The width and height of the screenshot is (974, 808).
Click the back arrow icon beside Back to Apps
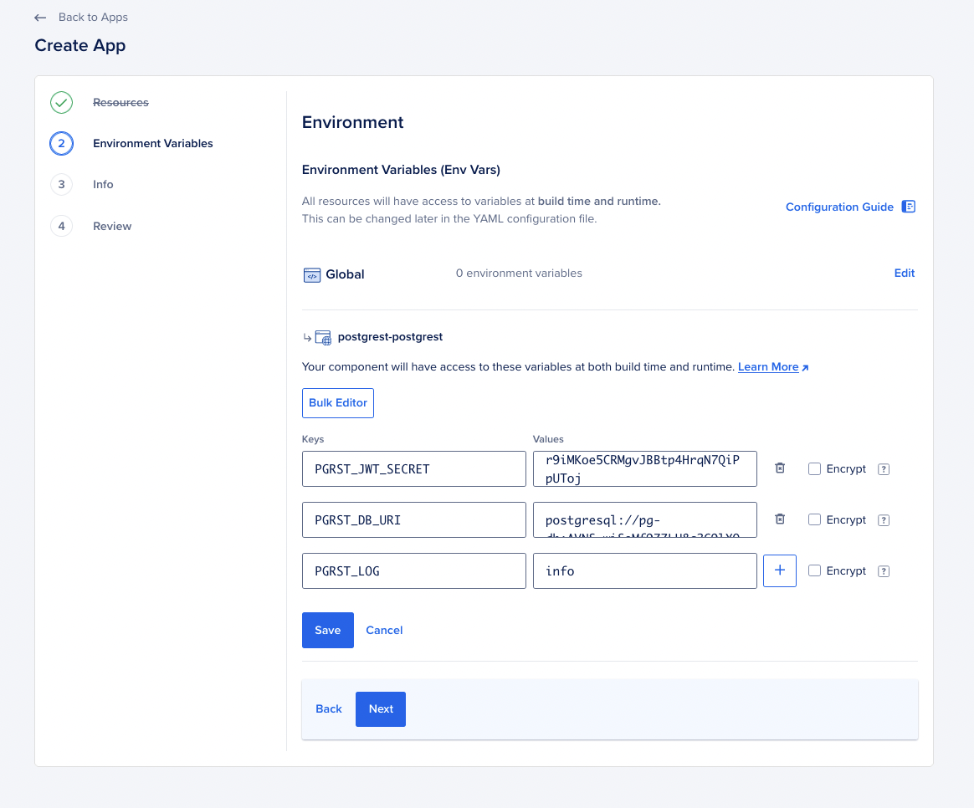pyautogui.click(x=40, y=18)
